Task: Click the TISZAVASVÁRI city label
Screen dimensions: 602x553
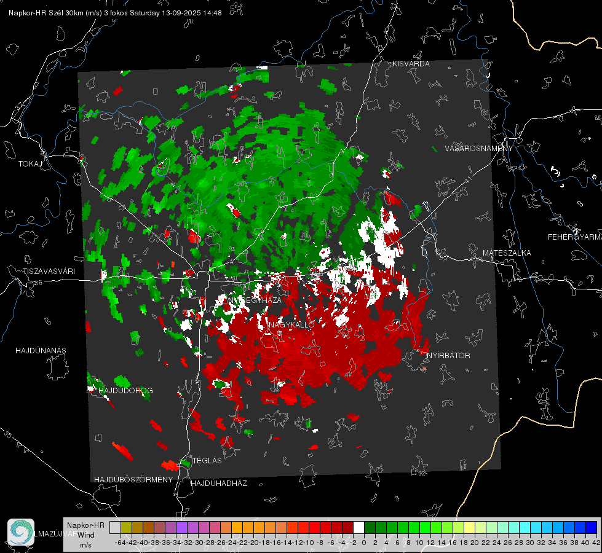Action: tap(49, 272)
